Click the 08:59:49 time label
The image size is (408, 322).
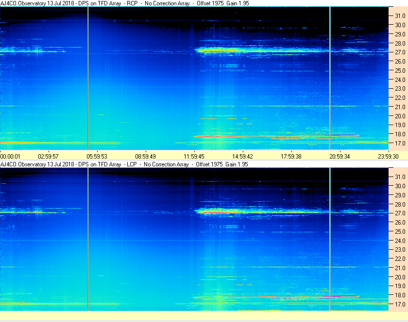click(x=145, y=157)
